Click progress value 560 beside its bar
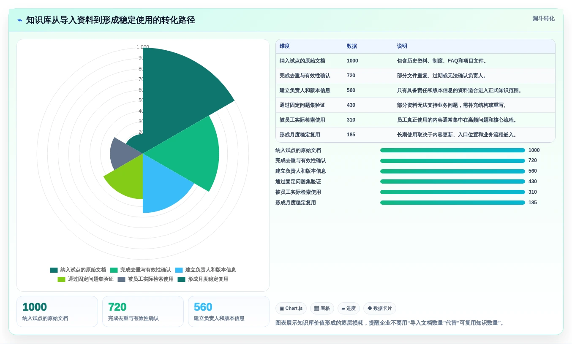 [x=533, y=171]
